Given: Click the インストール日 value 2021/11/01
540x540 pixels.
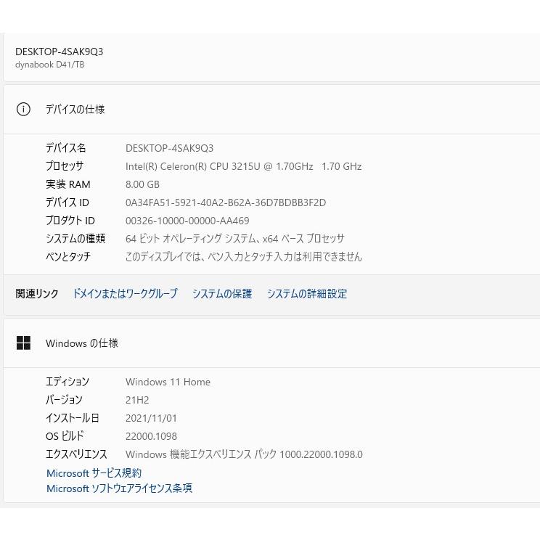Looking at the screenshot, I should tap(151, 419).
